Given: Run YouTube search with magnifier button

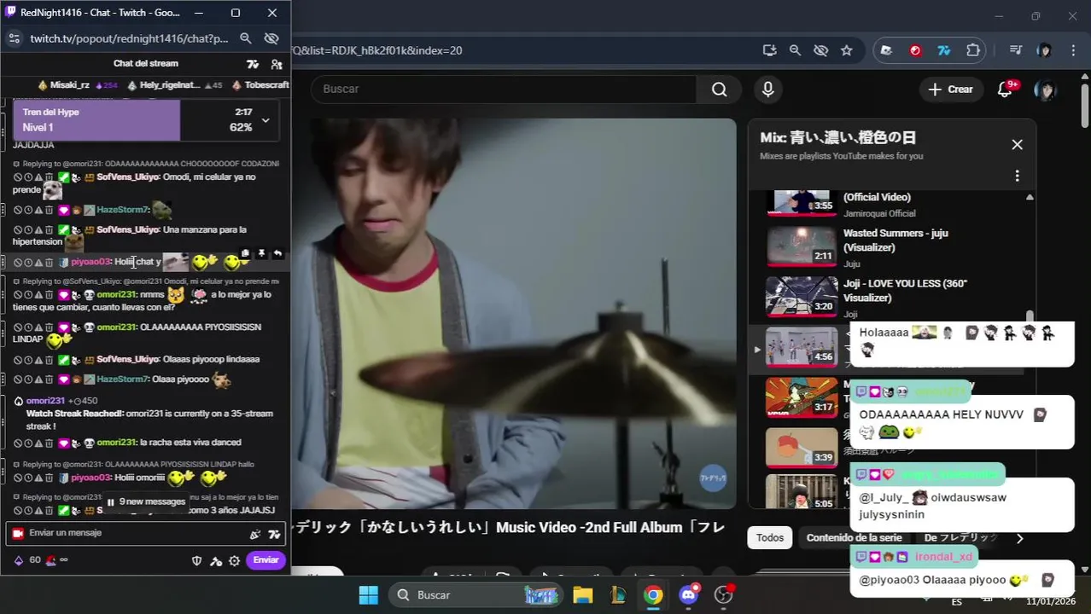Looking at the screenshot, I should point(720,89).
